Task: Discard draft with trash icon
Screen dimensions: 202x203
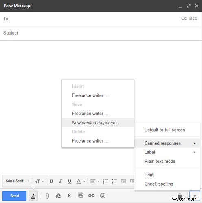Action: click(x=180, y=196)
